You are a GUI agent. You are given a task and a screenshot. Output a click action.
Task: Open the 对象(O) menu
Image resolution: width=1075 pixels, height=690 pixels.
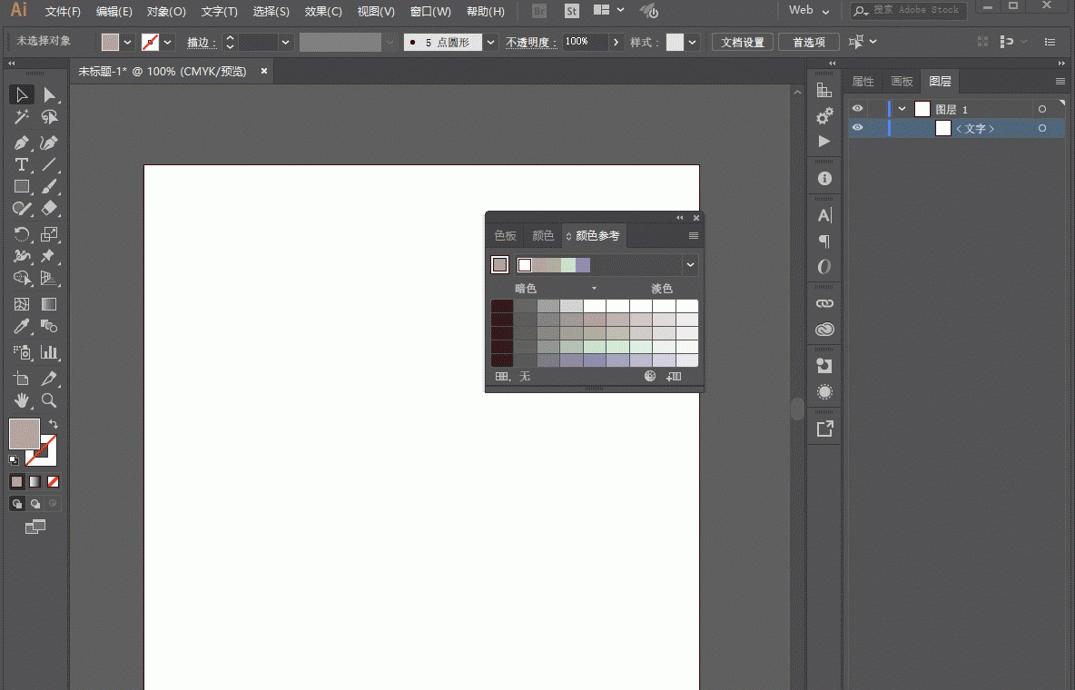click(166, 12)
